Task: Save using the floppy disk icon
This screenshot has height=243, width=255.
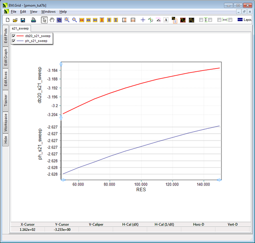Action: coord(23,20)
